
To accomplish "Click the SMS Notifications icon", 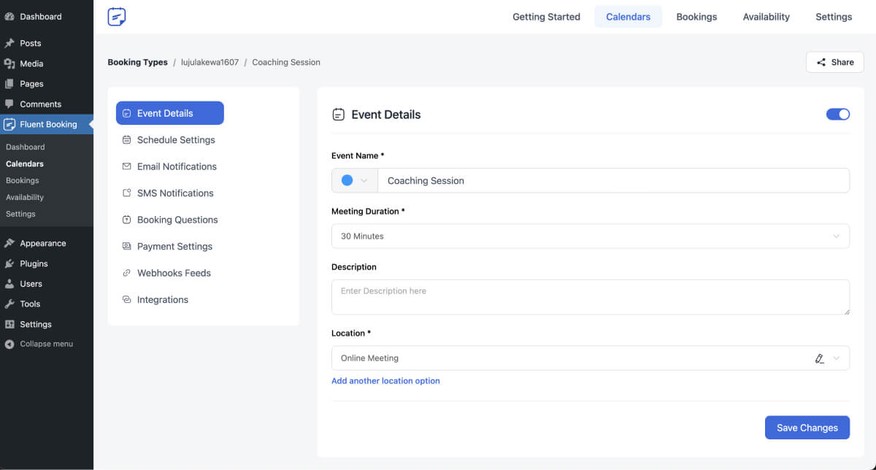I will click(126, 193).
